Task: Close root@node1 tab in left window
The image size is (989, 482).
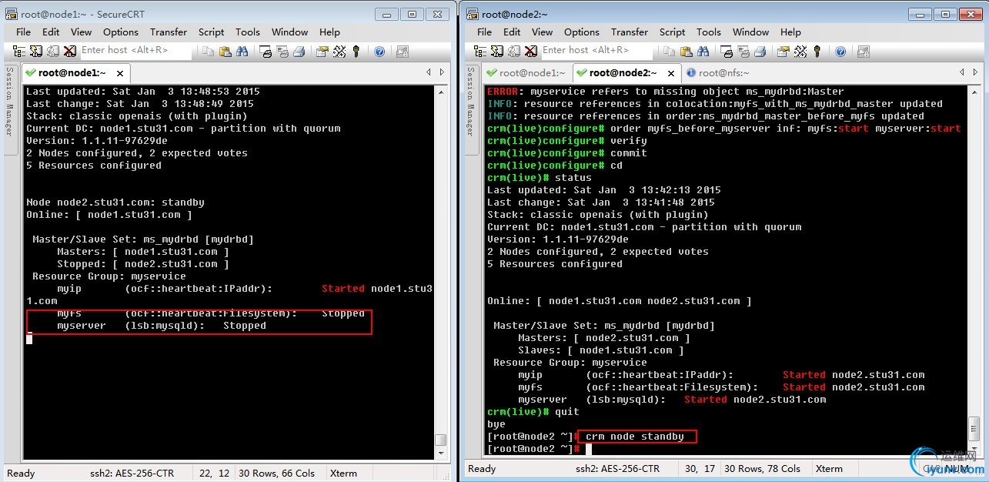Action: click(x=120, y=73)
